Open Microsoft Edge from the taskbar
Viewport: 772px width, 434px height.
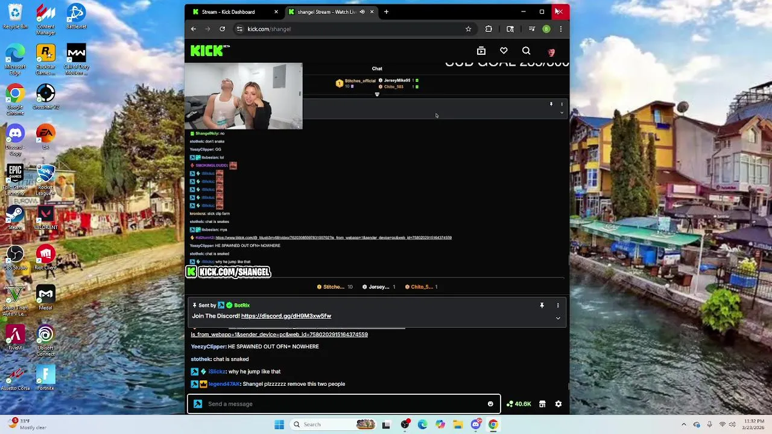click(x=422, y=424)
